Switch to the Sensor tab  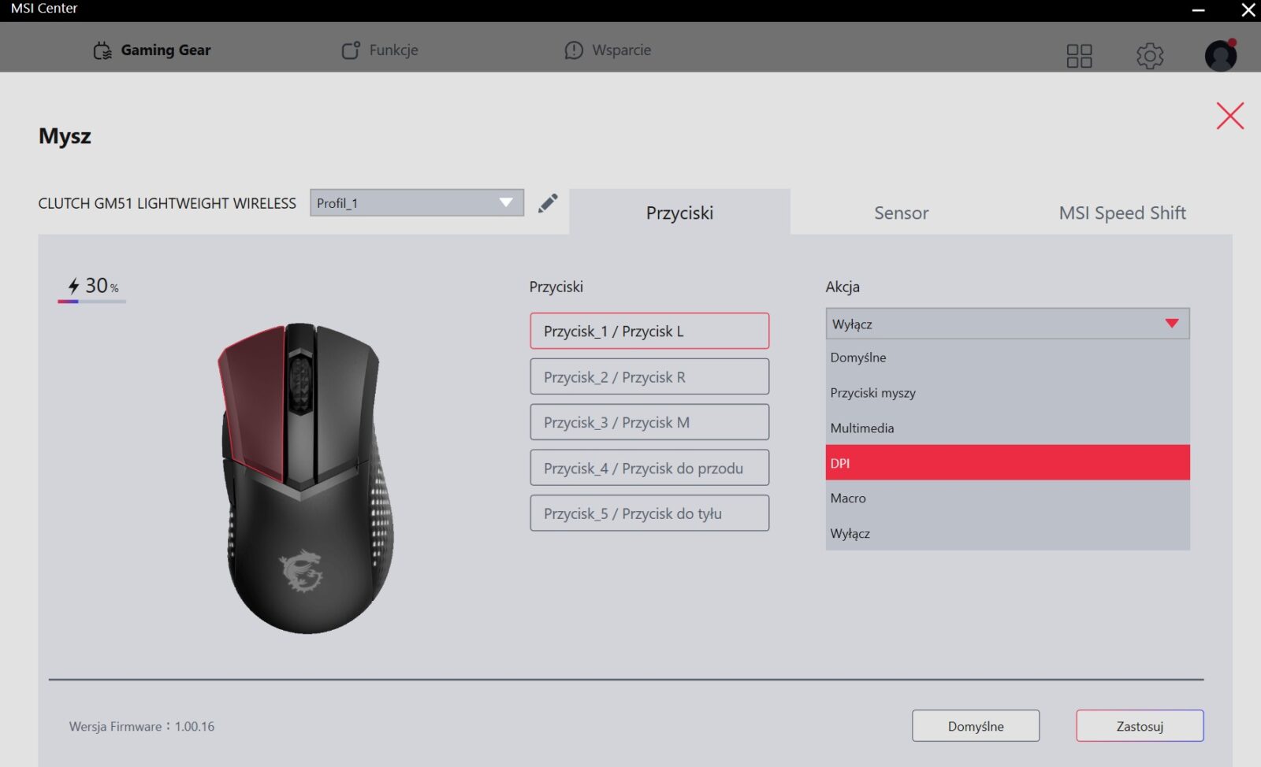(901, 213)
